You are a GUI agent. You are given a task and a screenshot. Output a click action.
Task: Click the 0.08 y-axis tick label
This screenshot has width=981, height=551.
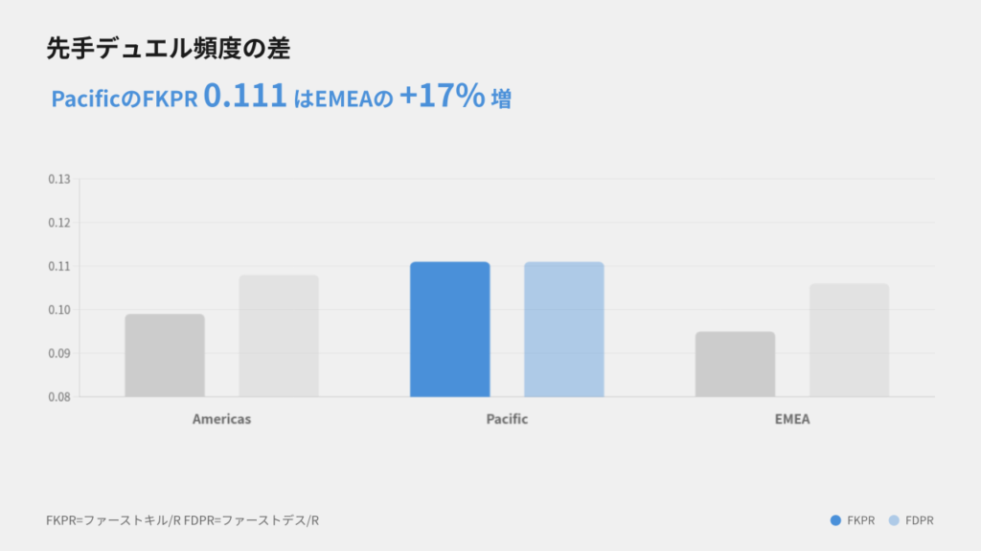point(59,396)
